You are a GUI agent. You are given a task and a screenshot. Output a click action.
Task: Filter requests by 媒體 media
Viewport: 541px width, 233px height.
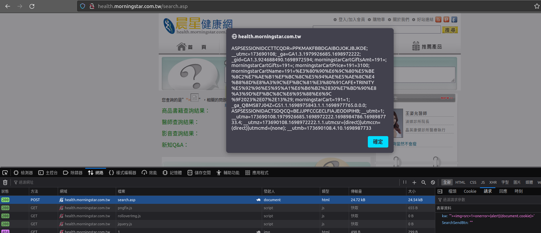[x=529, y=182]
